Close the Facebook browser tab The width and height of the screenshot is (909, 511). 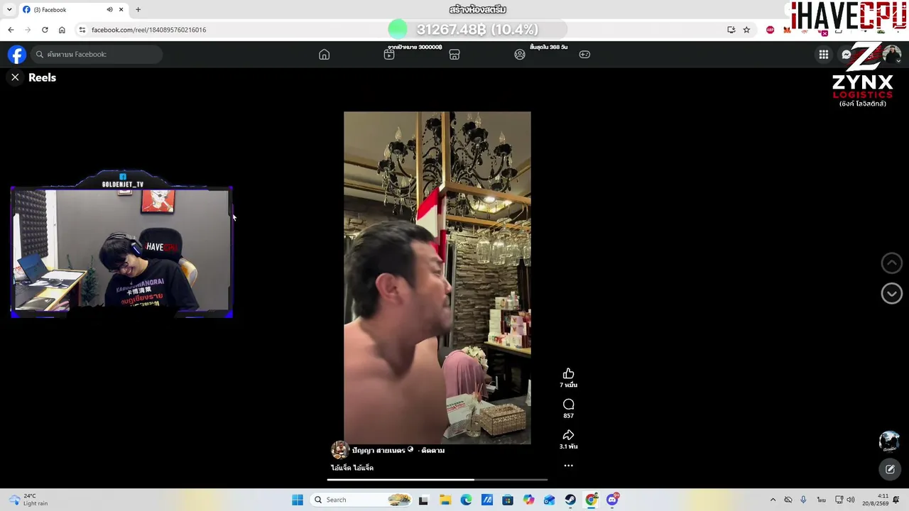[121, 10]
